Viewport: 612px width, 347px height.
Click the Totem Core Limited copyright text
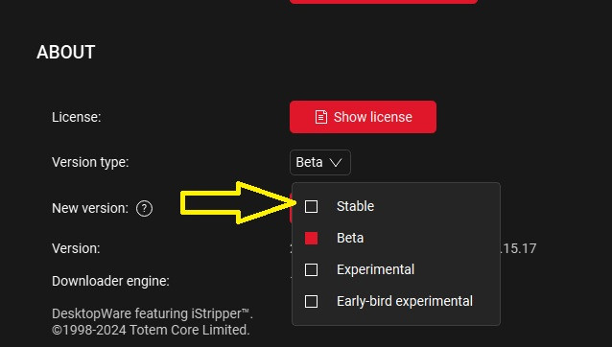tap(151, 331)
